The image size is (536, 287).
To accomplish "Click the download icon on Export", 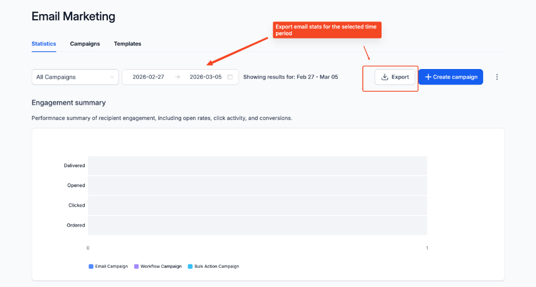I will pyautogui.click(x=384, y=77).
